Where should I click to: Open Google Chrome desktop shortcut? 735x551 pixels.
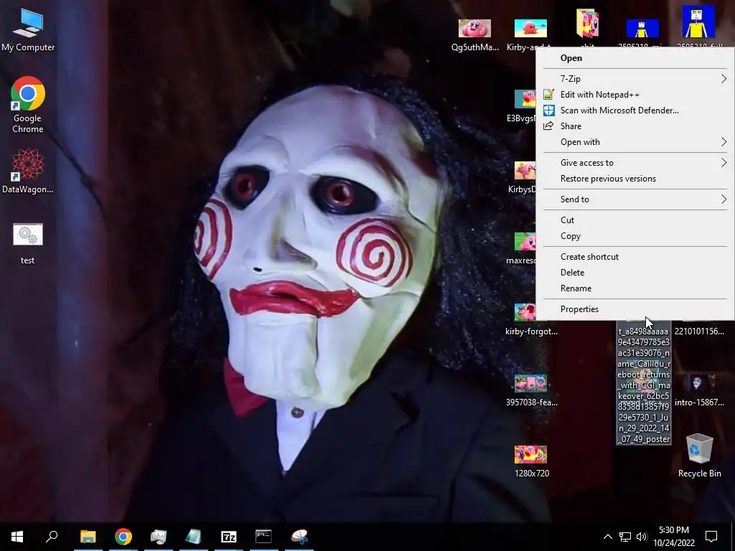(28, 105)
